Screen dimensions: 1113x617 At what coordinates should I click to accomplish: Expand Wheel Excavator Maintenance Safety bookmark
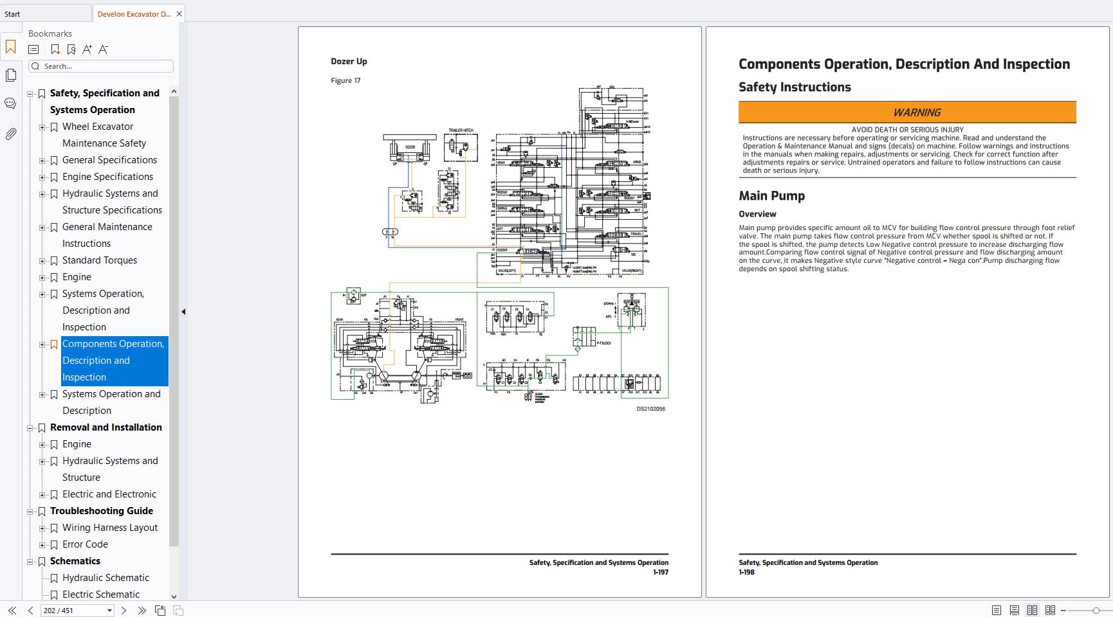[x=42, y=127]
